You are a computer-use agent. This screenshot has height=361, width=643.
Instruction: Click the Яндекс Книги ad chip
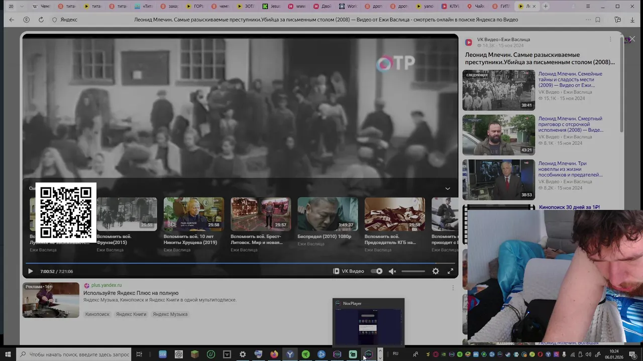click(x=131, y=314)
